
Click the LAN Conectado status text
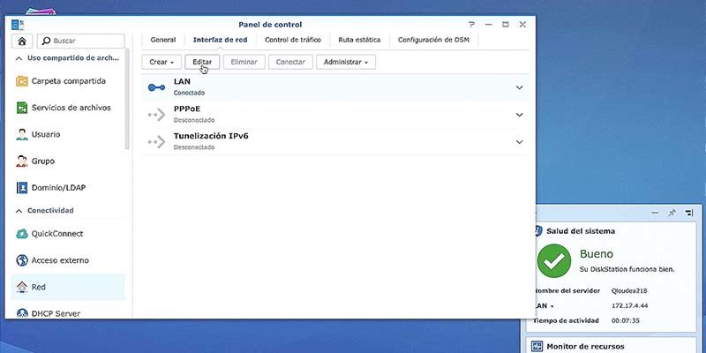(x=189, y=93)
